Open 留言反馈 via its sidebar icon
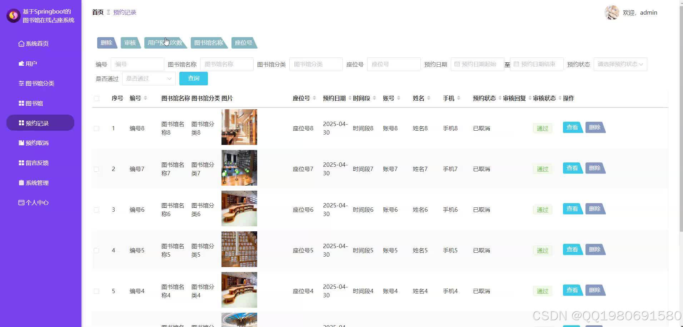The height and width of the screenshot is (327, 683). (21, 162)
